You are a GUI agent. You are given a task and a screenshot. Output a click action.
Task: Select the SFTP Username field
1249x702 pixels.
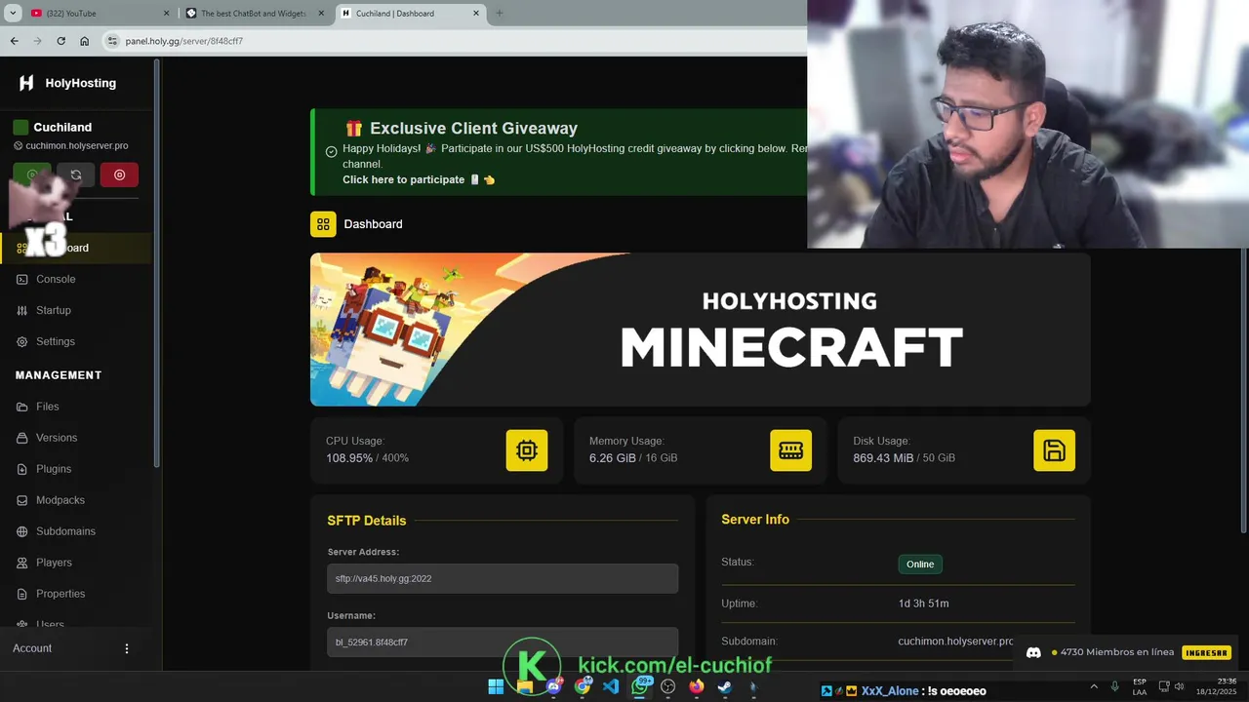pos(503,643)
